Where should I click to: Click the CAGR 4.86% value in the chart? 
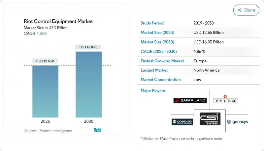point(42,33)
